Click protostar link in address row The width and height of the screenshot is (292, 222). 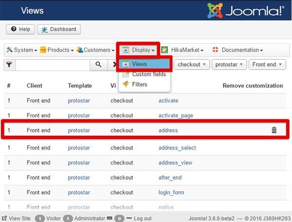point(79,130)
